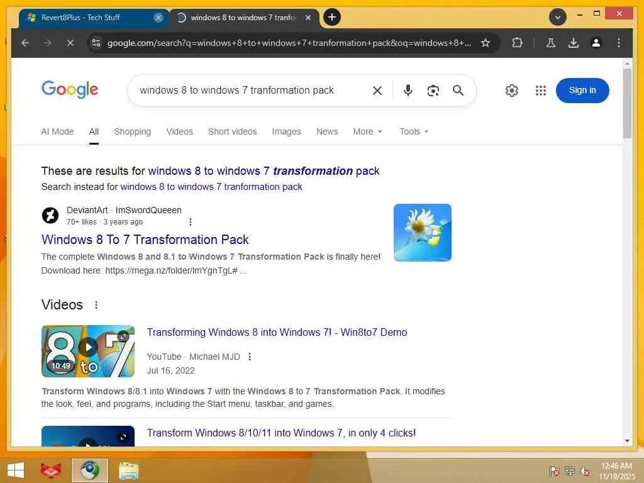The height and width of the screenshot is (483, 644).
Task: Switch to the Short videos tab
Action: 233,131
